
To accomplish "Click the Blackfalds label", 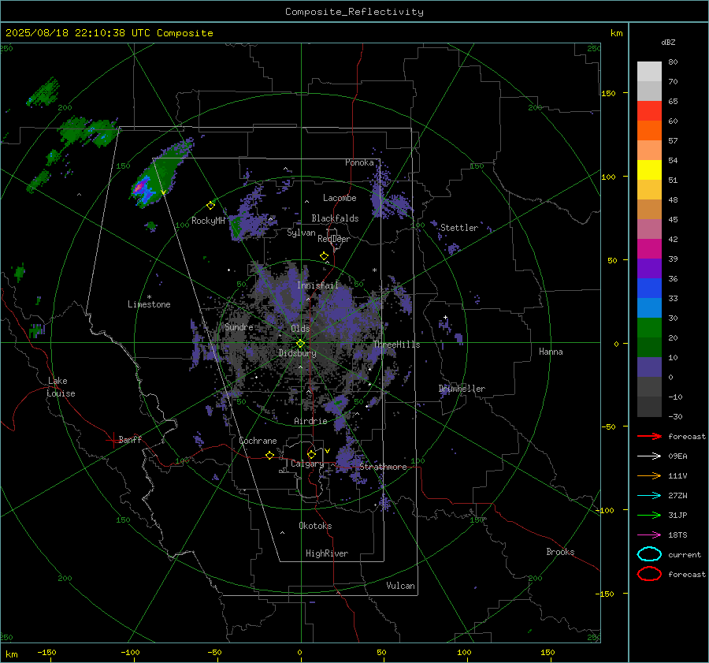I will tap(335, 218).
